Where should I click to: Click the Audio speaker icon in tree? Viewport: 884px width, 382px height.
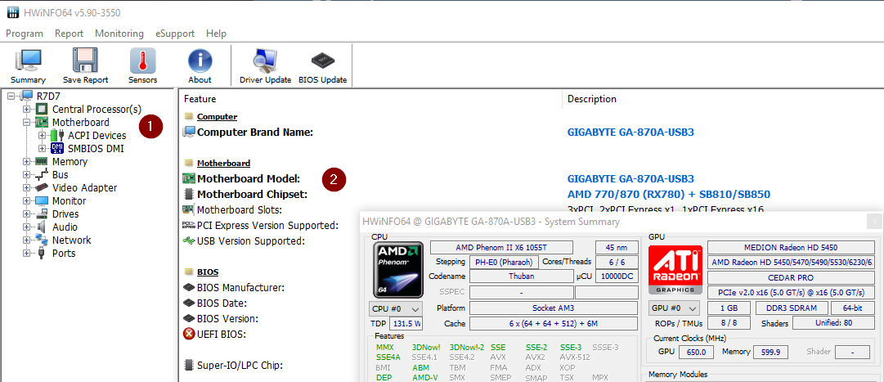[x=42, y=227]
